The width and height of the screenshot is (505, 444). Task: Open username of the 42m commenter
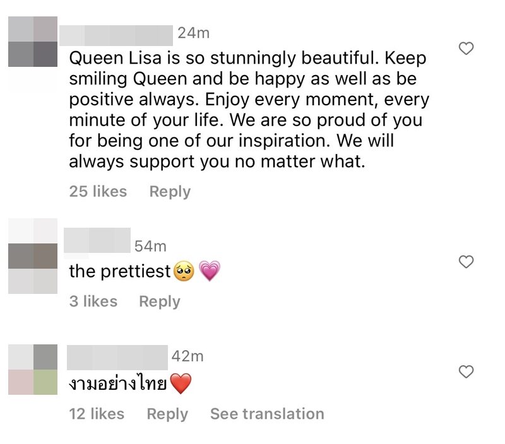point(117,356)
